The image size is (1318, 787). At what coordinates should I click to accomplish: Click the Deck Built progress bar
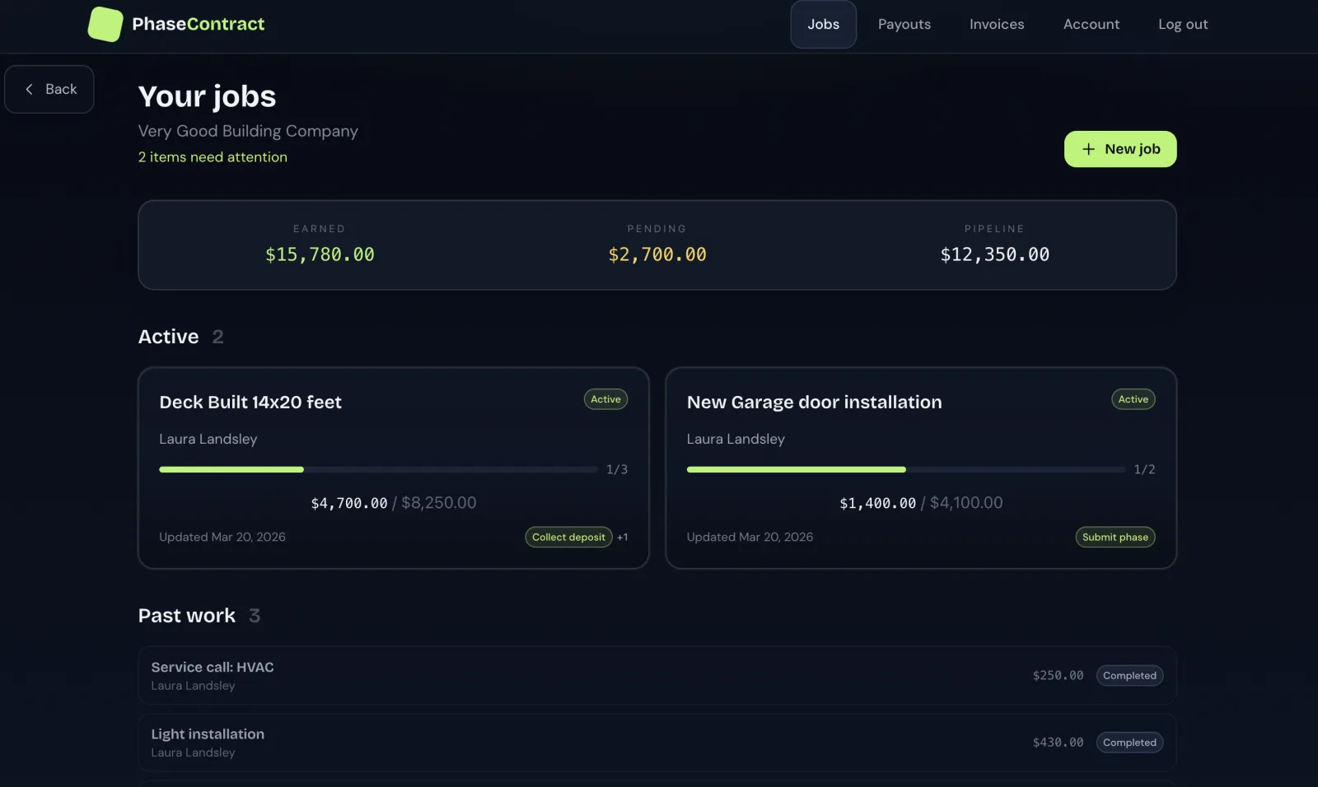(378, 469)
